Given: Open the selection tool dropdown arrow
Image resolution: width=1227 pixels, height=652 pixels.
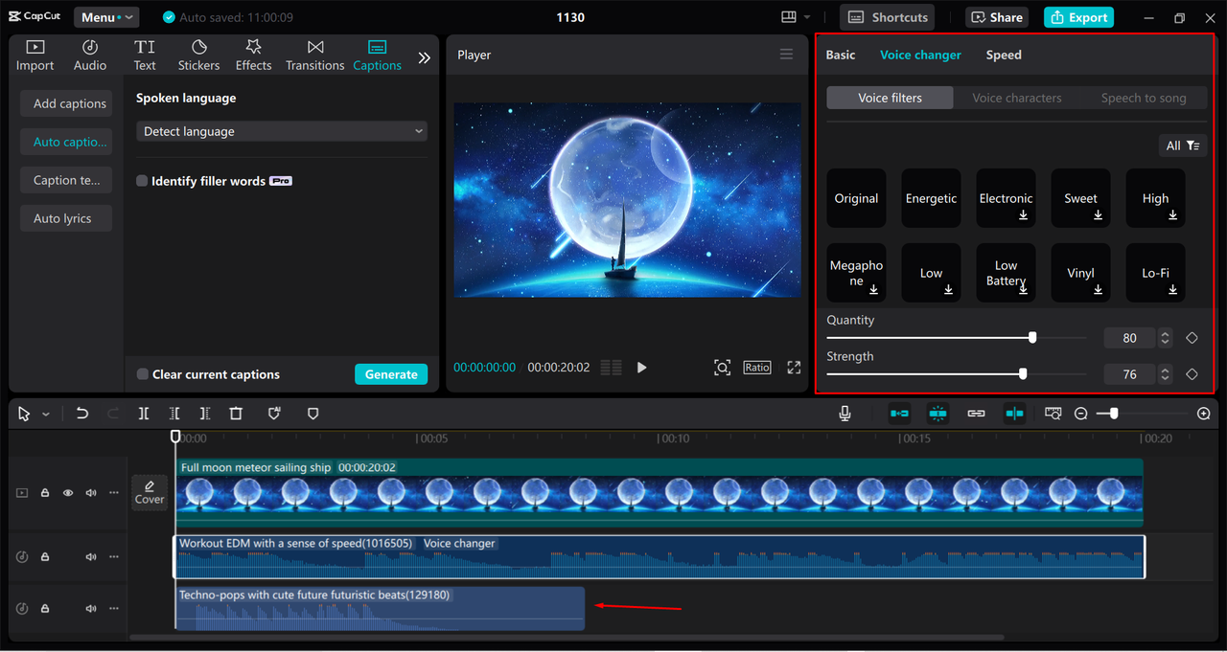Looking at the screenshot, I should pyautogui.click(x=46, y=415).
